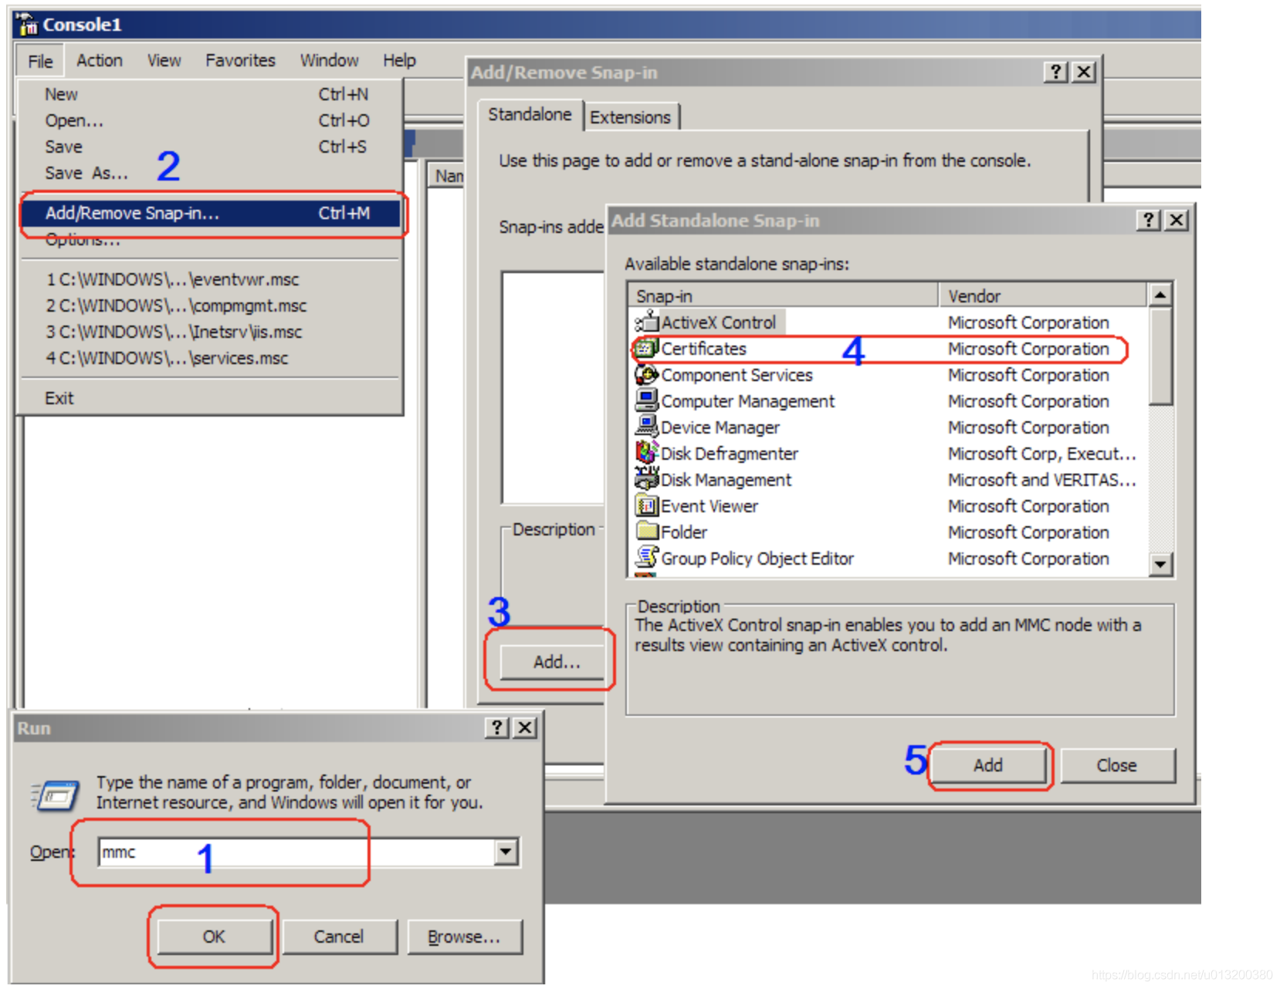Choose Exit from File menu
The height and width of the screenshot is (989, 1280).
coord(210,398)
